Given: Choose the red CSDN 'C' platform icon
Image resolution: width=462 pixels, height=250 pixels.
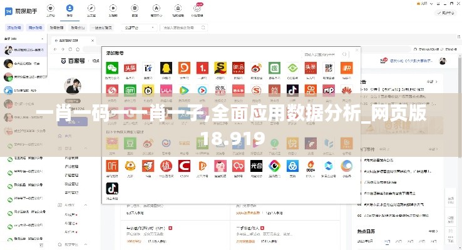Looking at the screenshot, I should (184, 166).
